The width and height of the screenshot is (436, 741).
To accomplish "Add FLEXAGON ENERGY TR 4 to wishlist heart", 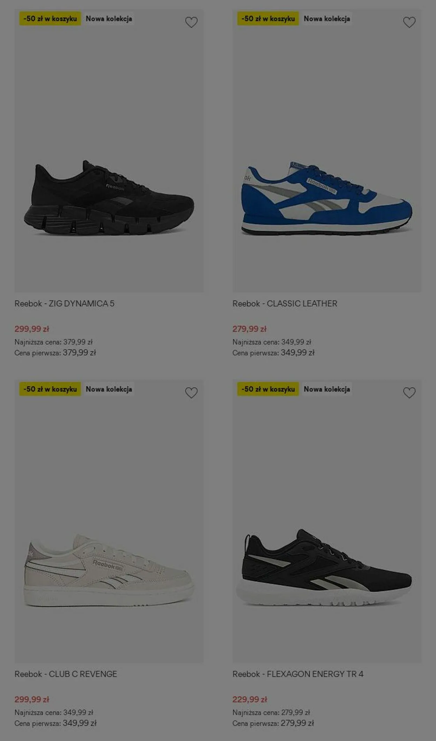I will tap(409, 393).
